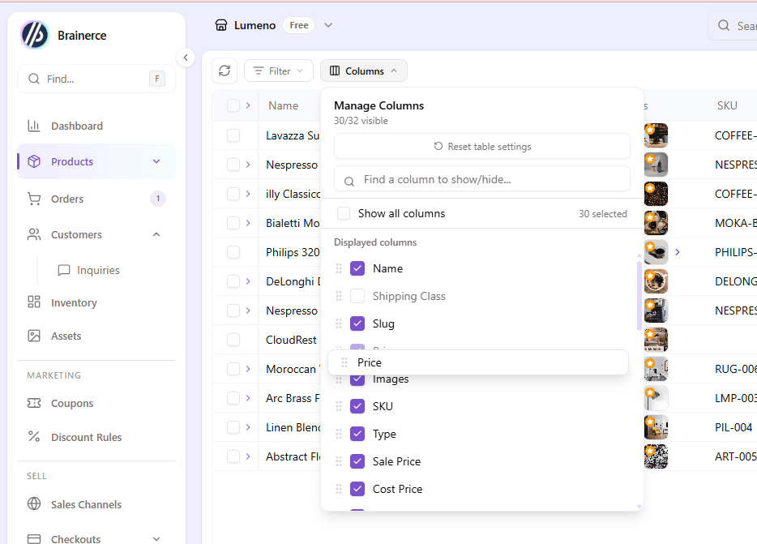The width and height of the screenshot is (757, 544).
Task: Uncheck the Cost Price column checkbox
Action: [357, 489]
